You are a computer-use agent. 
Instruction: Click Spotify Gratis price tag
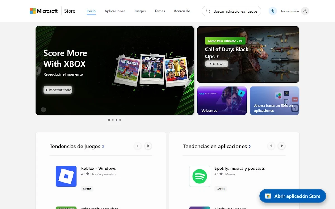click(221, 189)
